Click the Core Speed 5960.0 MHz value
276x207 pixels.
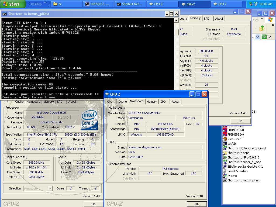tap(36, 163)
